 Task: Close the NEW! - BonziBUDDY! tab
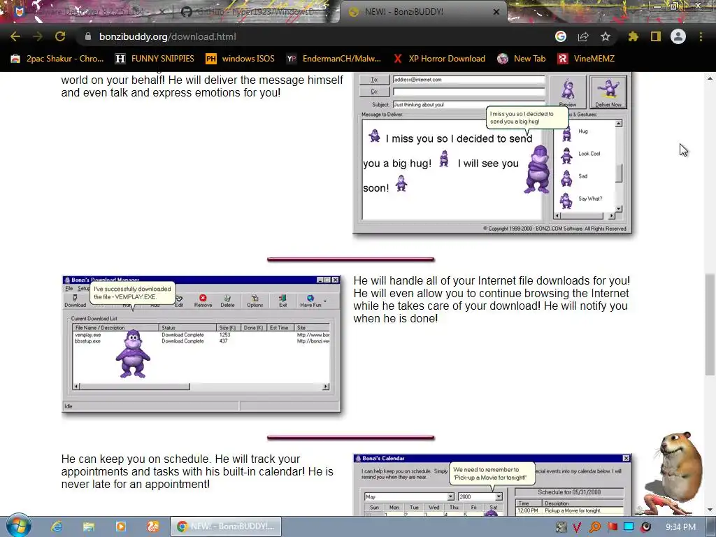496,12
